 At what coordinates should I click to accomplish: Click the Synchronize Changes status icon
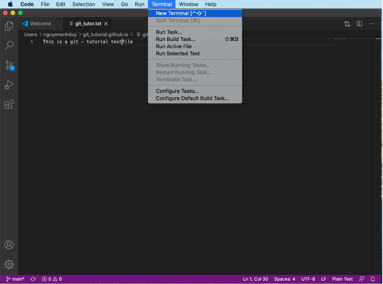tap(33, 279)
